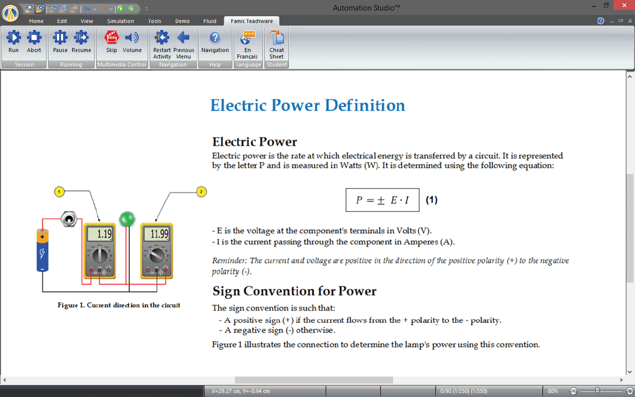The image size is (635, 397).
Task: Click the green lamp in the circuit
Action: pos(127,218)
